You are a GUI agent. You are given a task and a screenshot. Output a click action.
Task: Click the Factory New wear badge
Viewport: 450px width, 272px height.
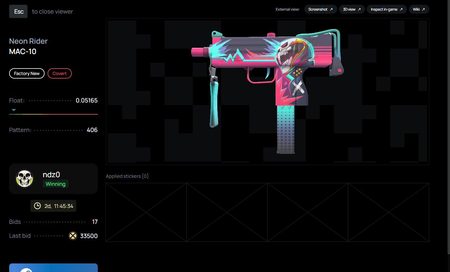(27, 74)
